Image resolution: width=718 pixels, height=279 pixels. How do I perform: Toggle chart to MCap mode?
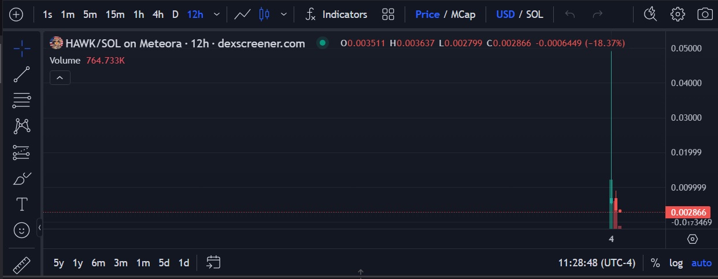pyautogui.click(x=462, y=14)
